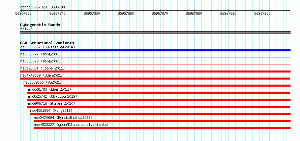Select the red nsv4742539 variant bar
This screenshot has width=300, height=141.
[155, 79]
